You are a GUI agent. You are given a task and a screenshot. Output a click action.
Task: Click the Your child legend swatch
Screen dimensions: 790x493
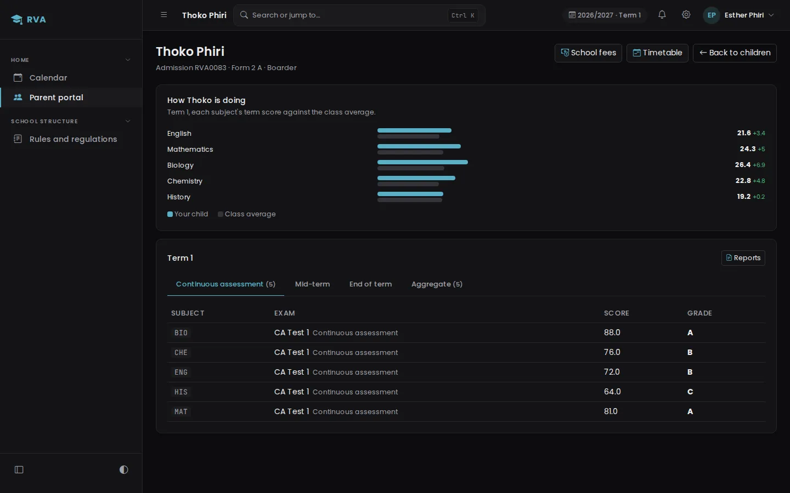(170, 214)
